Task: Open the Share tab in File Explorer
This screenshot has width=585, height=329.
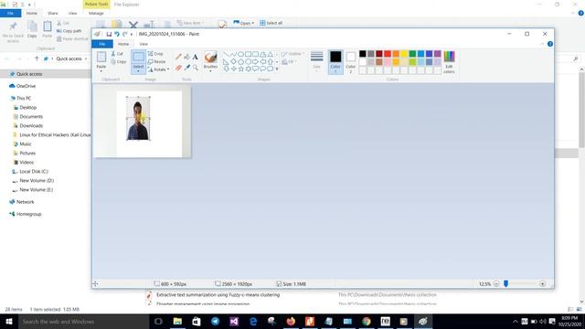Action: coord(53,13)
